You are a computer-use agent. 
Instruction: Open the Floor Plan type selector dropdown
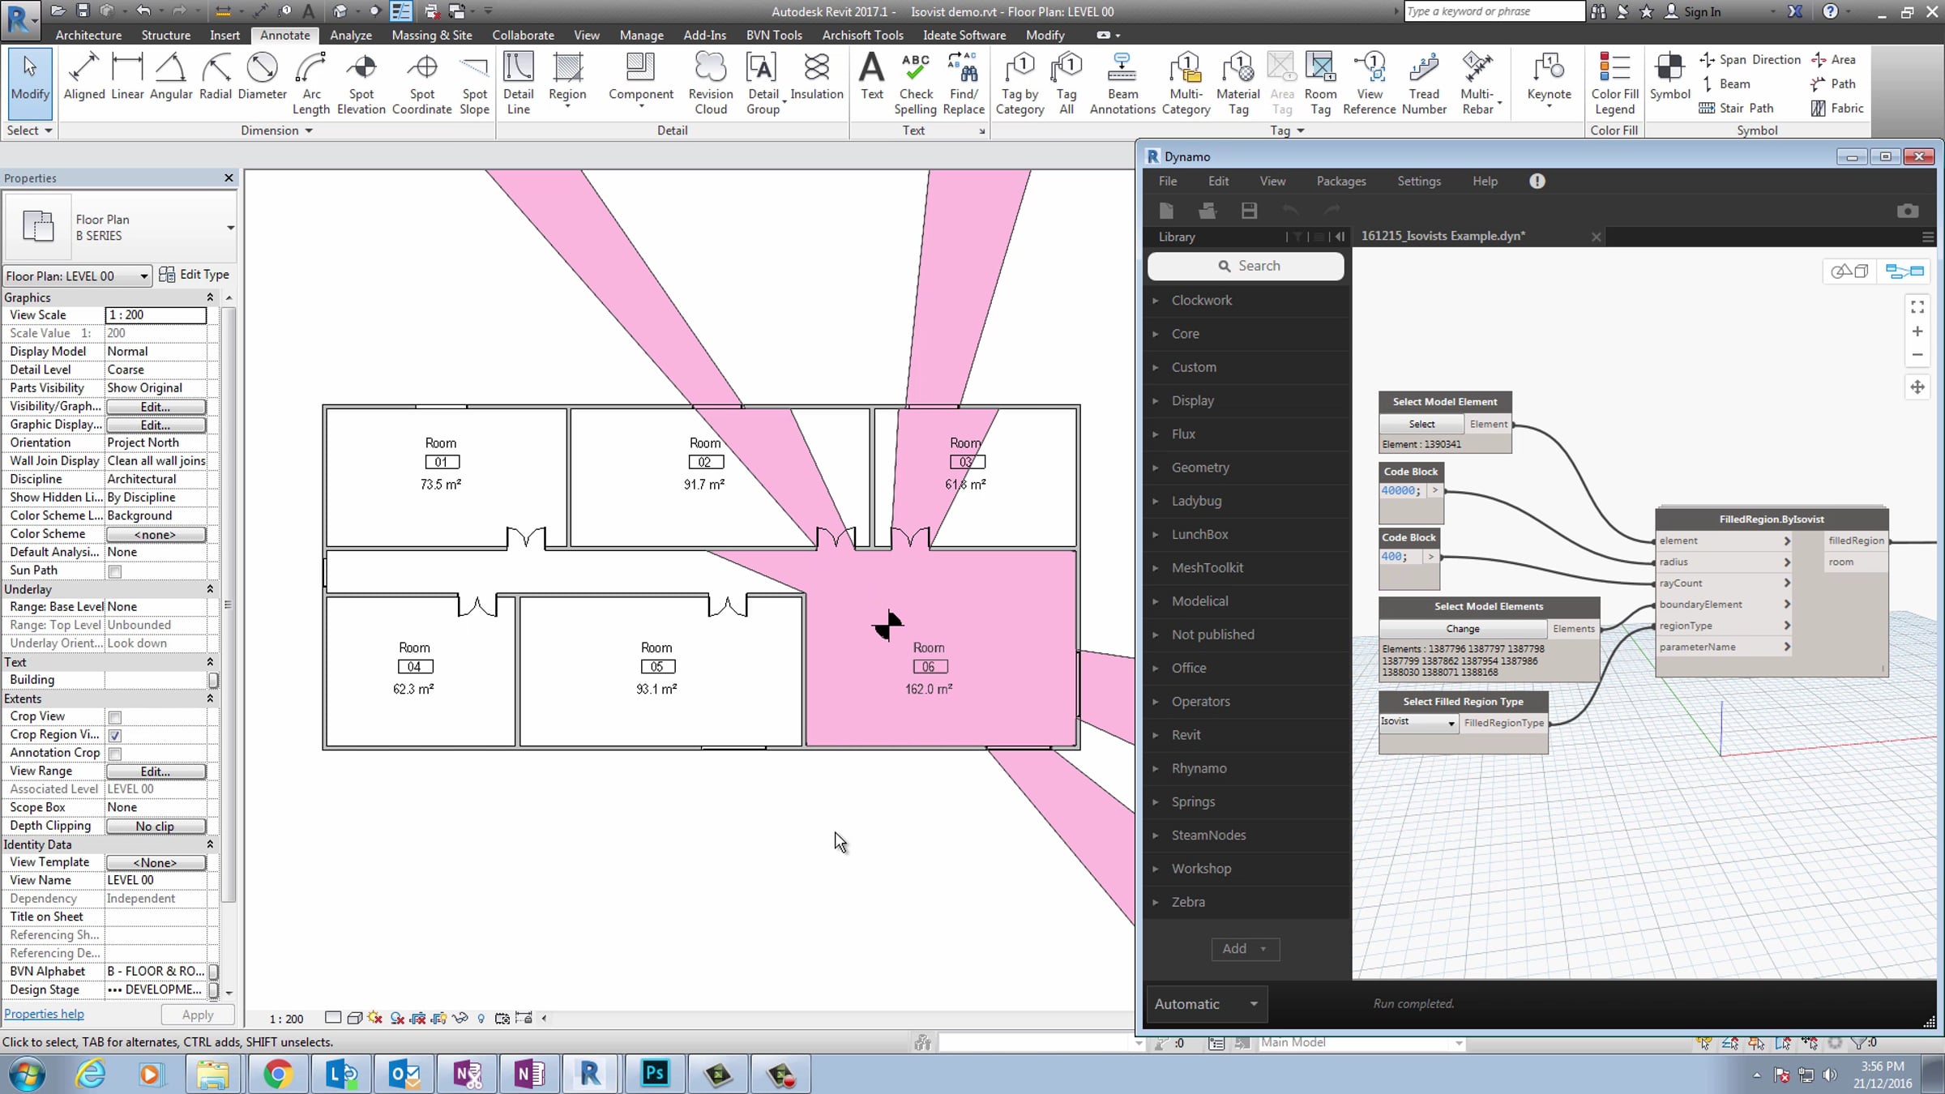(230, 228)
